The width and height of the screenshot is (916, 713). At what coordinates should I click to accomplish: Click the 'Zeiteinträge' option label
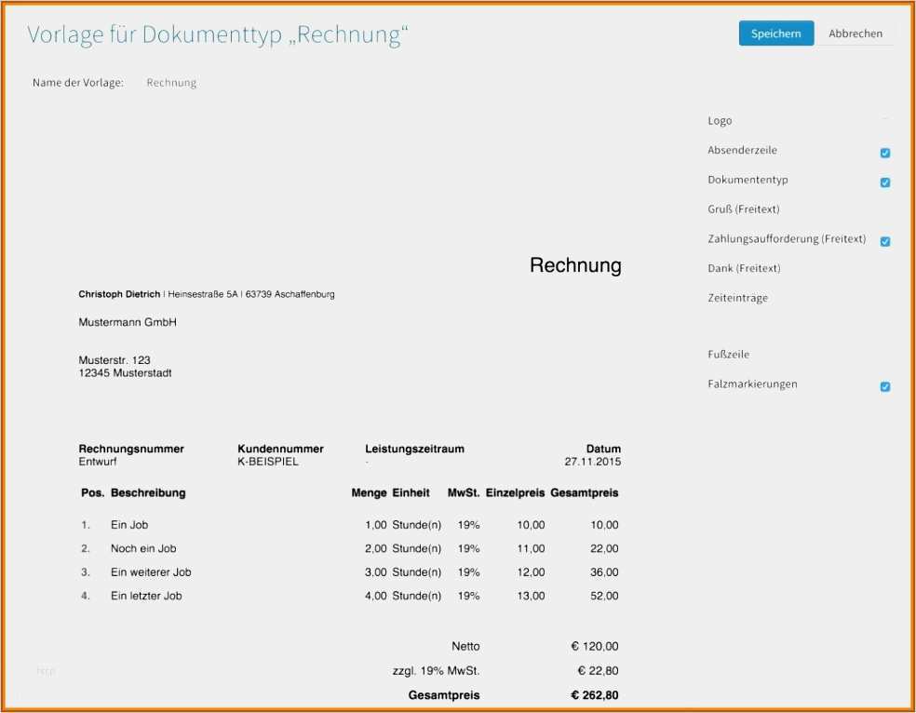738,298
